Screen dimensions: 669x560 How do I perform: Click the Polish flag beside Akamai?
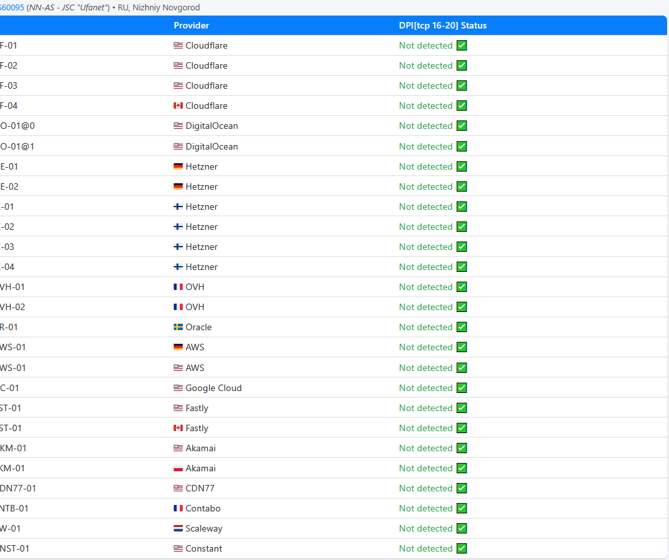pyautogui.click(x=178, y=468)
